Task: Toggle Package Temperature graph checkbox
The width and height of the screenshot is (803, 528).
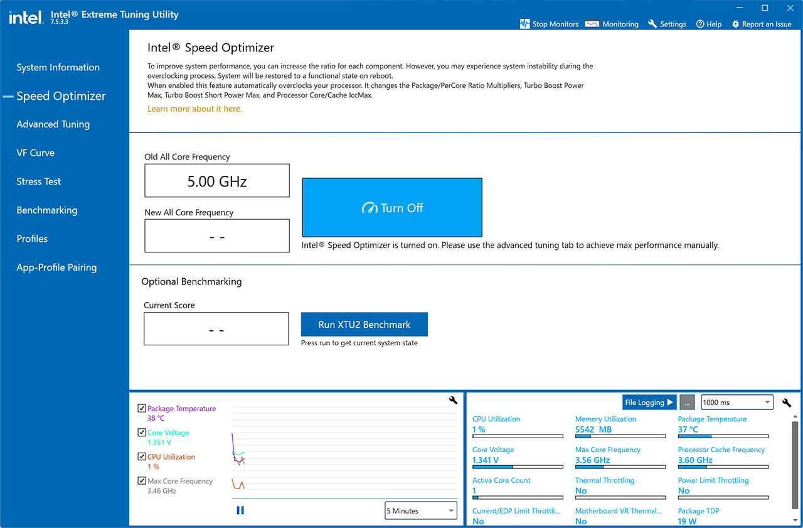Action: pyautogui.click(x=142, y=409)
